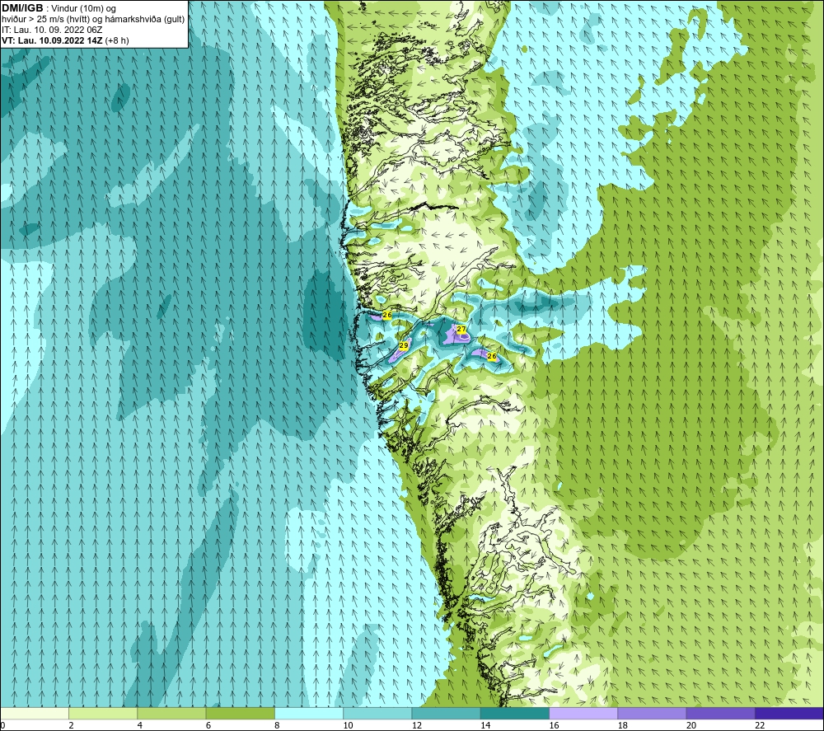Click the legend scale value 18

(x=623, y=725)
